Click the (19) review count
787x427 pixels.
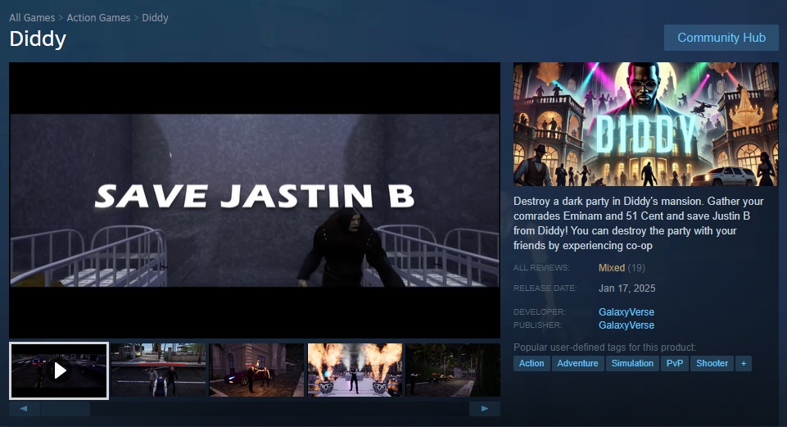tap(636, 268)
